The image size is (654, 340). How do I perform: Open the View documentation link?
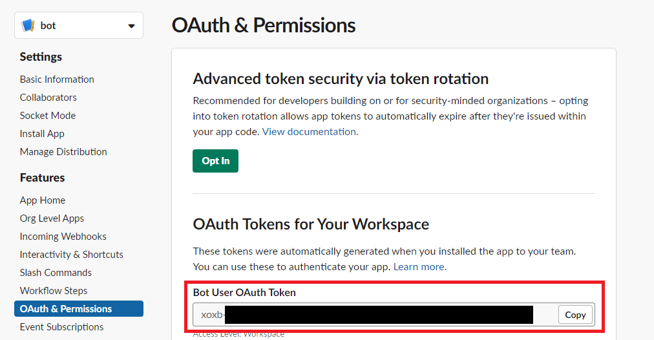click(309, 132)
